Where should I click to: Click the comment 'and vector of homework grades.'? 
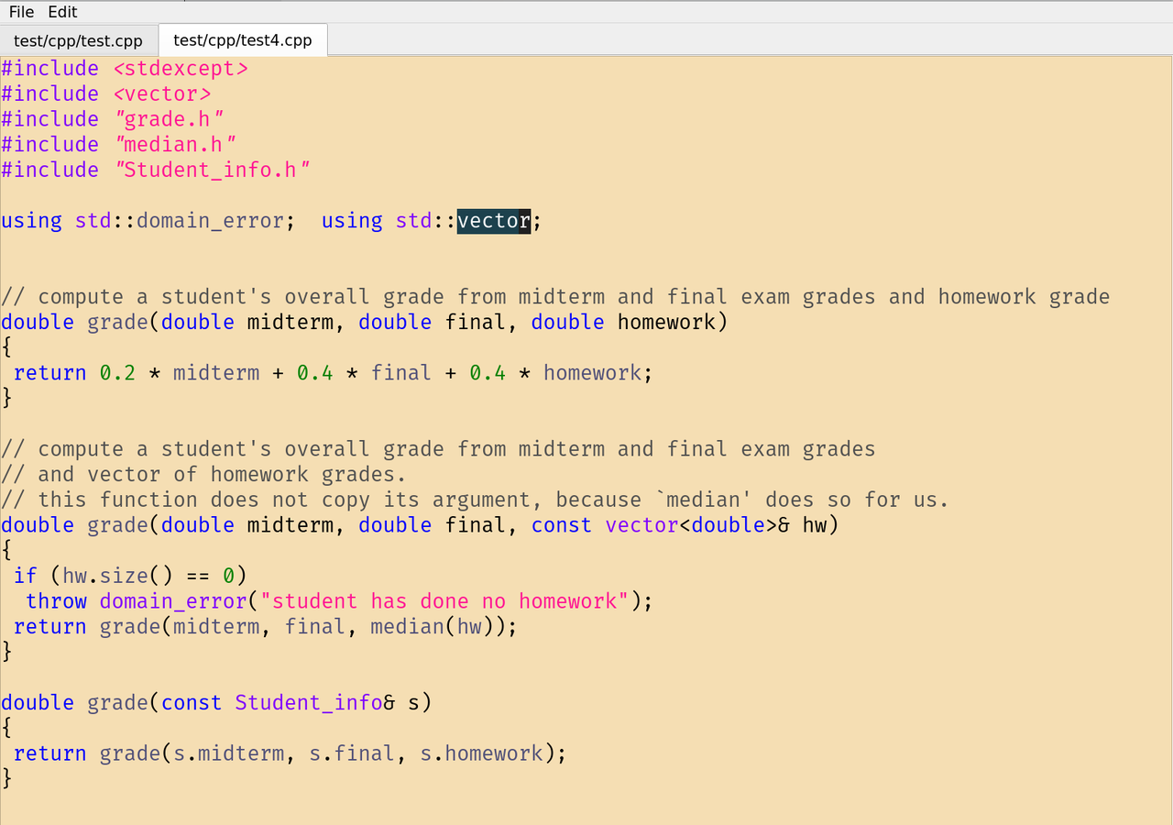203,475
